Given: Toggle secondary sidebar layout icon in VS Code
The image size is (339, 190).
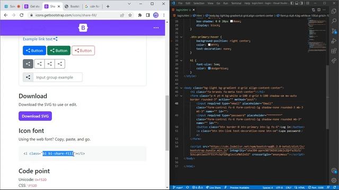Looking at the screenshot, I should pyautogui.click(x=301, y=3).
